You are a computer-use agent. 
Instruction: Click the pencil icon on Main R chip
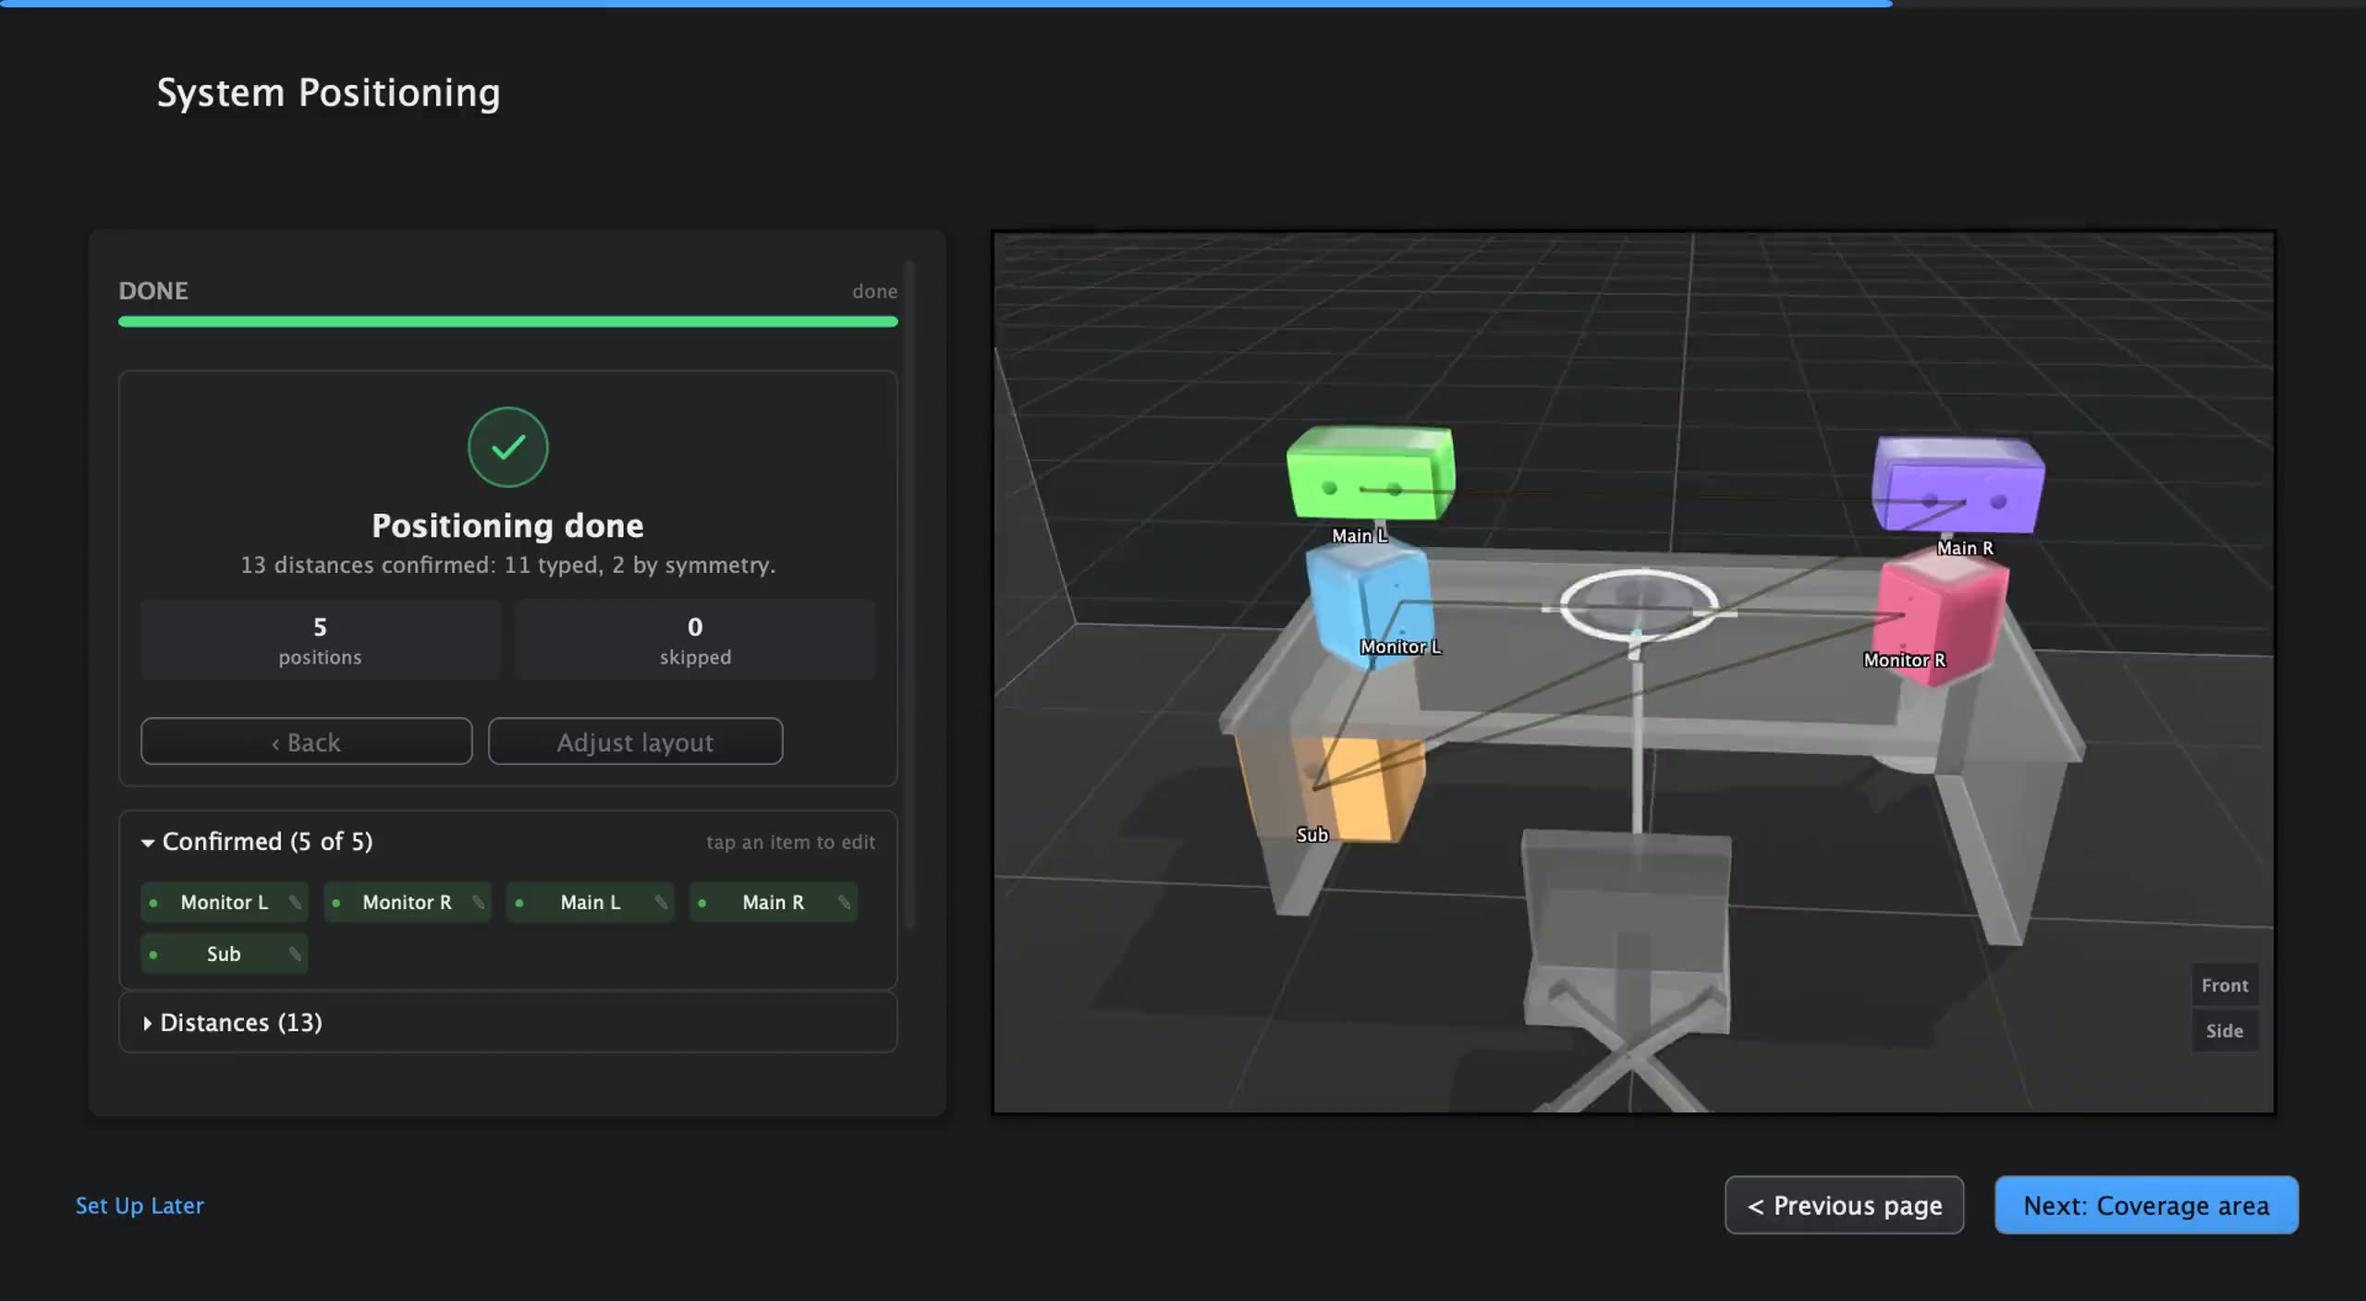click(844, 903)
